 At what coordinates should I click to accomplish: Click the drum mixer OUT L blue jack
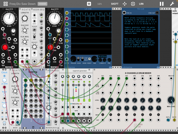click(x=168, y=120)
